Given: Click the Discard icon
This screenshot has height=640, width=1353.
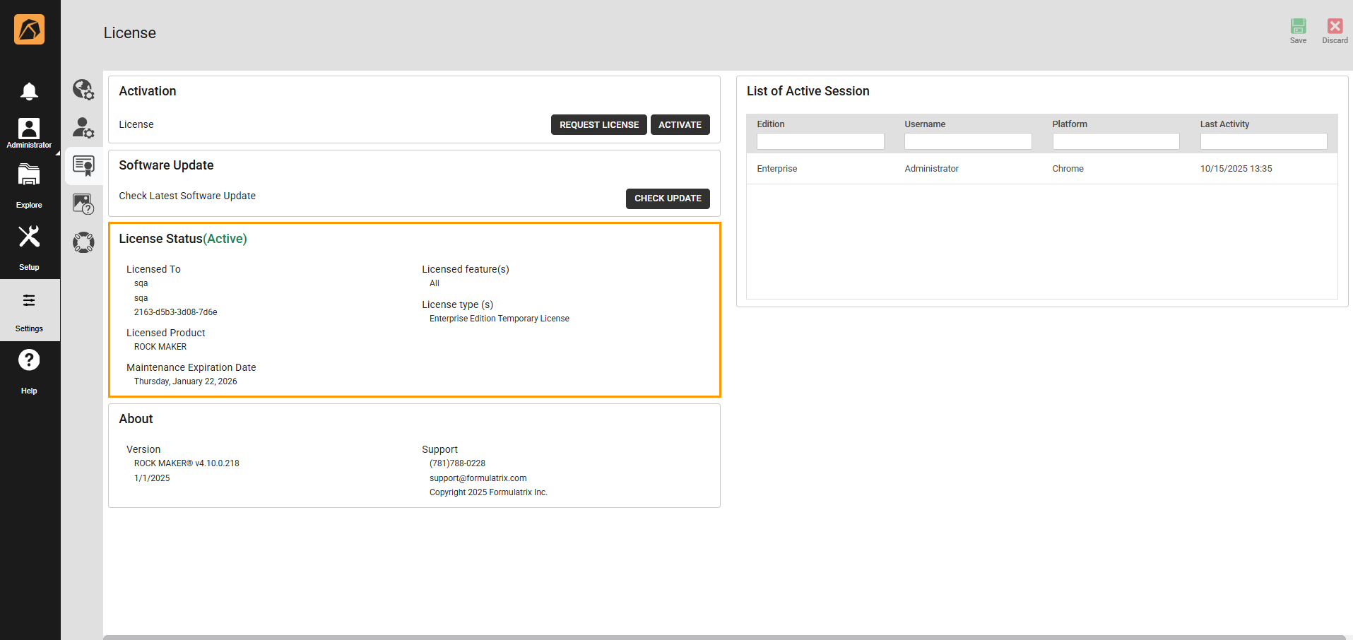Looking at the screenshot, I should (1335, 30).
